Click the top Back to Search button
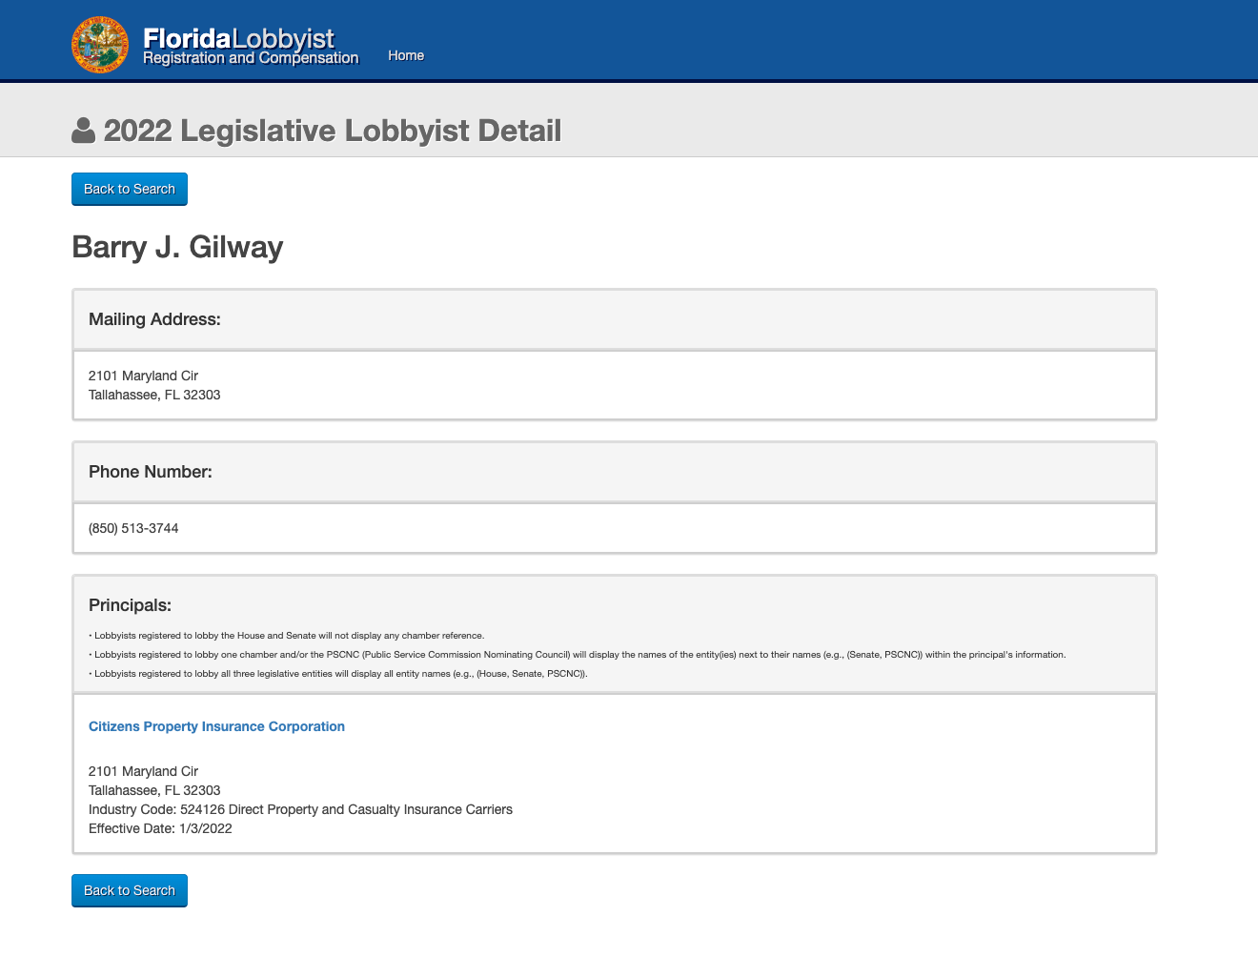 click(x=130, y=189)
